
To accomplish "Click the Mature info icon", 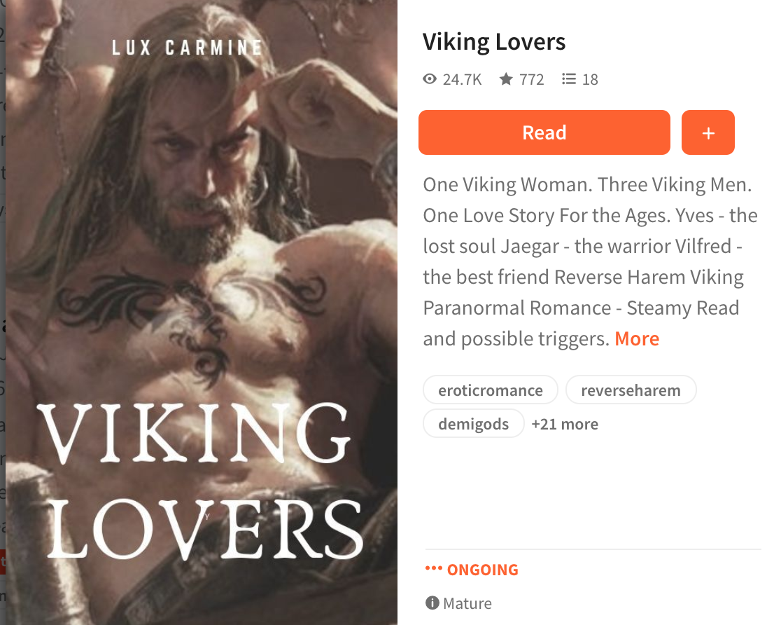I will tap(432, 603).
